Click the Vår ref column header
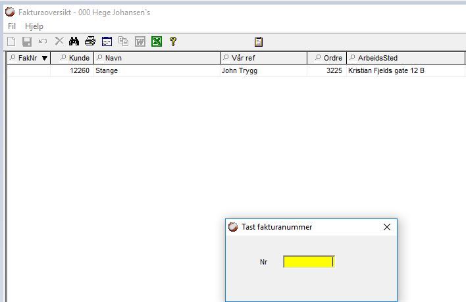Viewport: 466px width, 302px height. click(264, 58)
